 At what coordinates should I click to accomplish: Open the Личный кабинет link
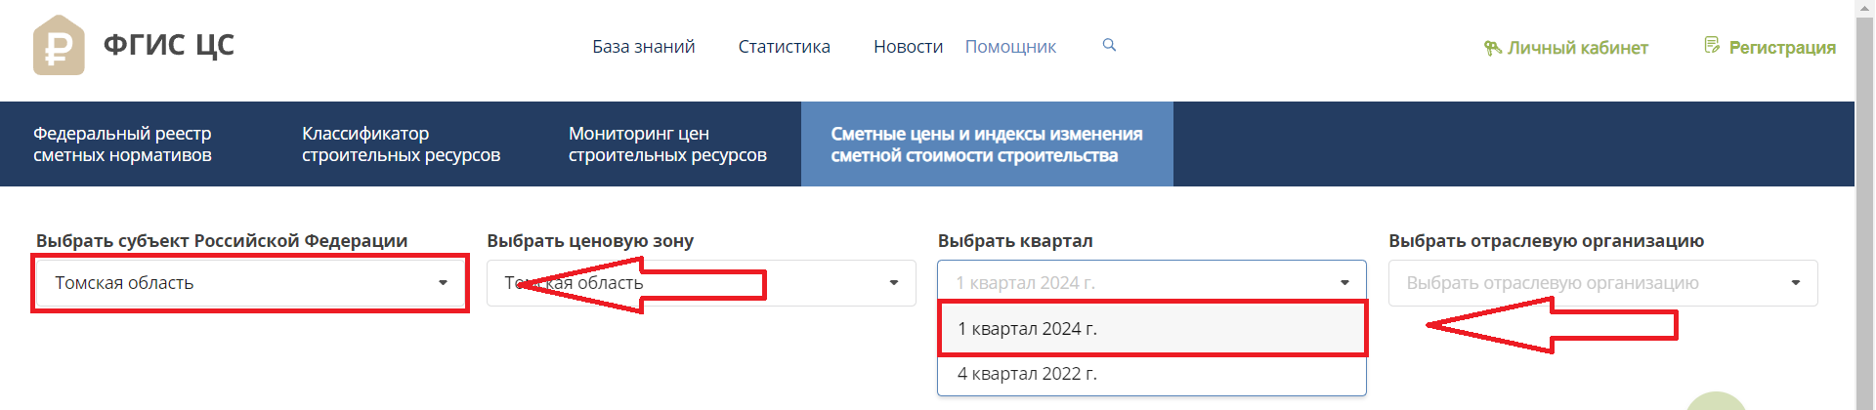[x=1577, y=48]
